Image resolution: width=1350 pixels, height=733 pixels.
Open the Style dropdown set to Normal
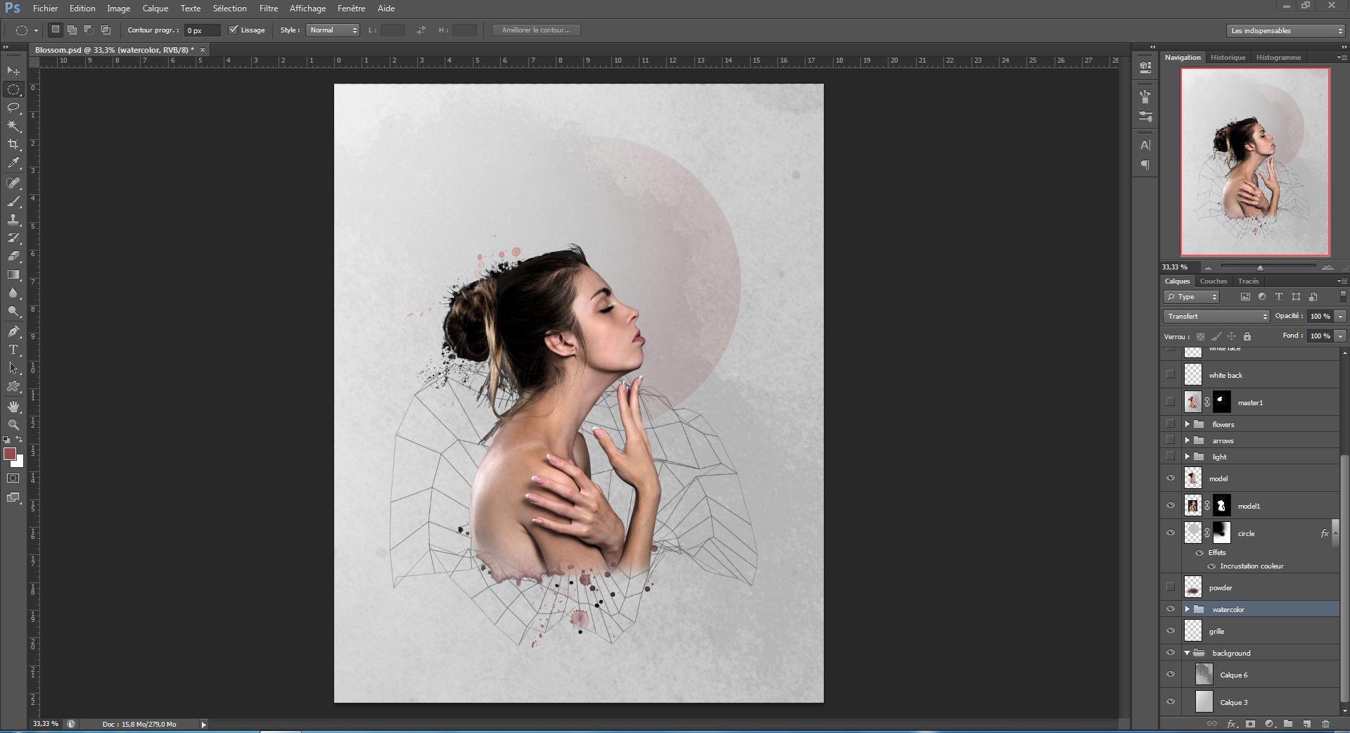coord(333,30)
